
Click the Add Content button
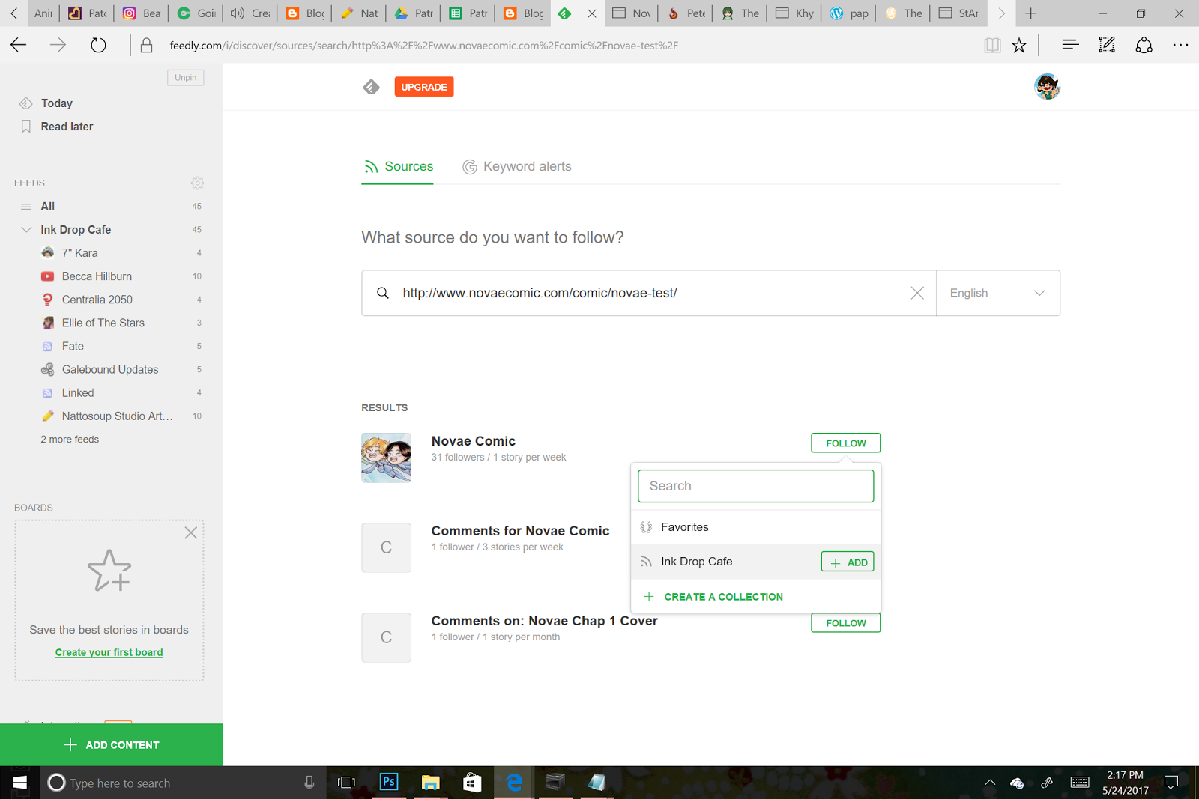coord(112,745)
